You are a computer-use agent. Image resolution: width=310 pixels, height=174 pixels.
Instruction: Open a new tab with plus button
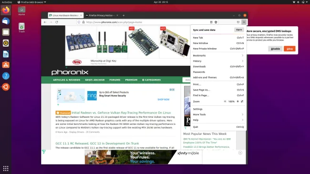(x=124, y=15)
